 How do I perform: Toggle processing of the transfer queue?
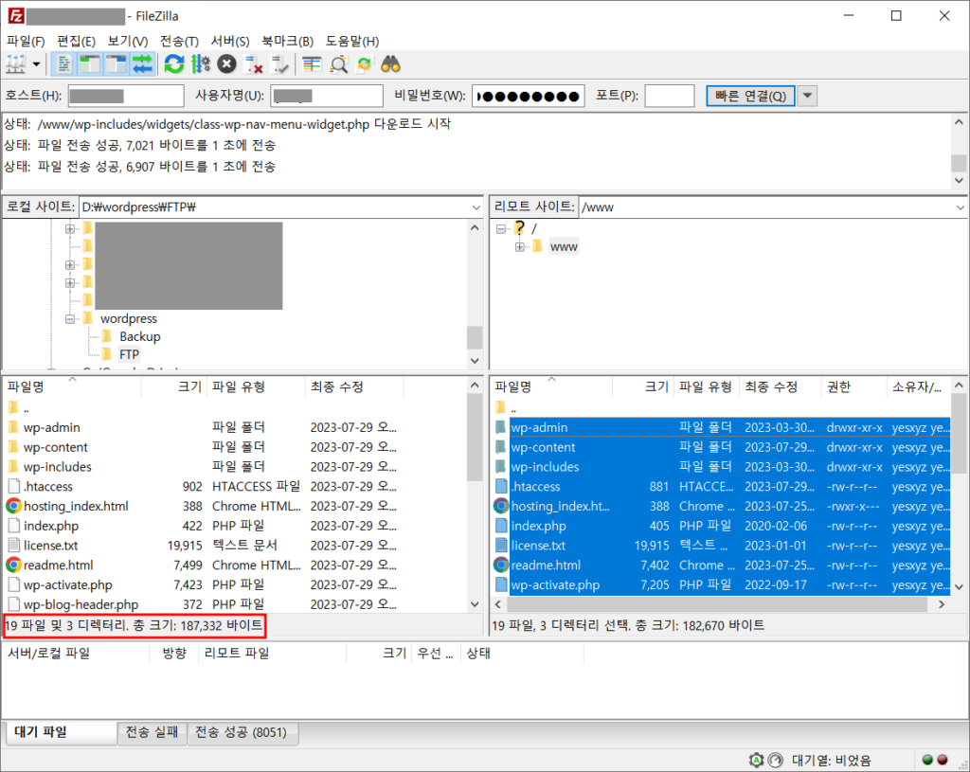click(x=201, y=63)
